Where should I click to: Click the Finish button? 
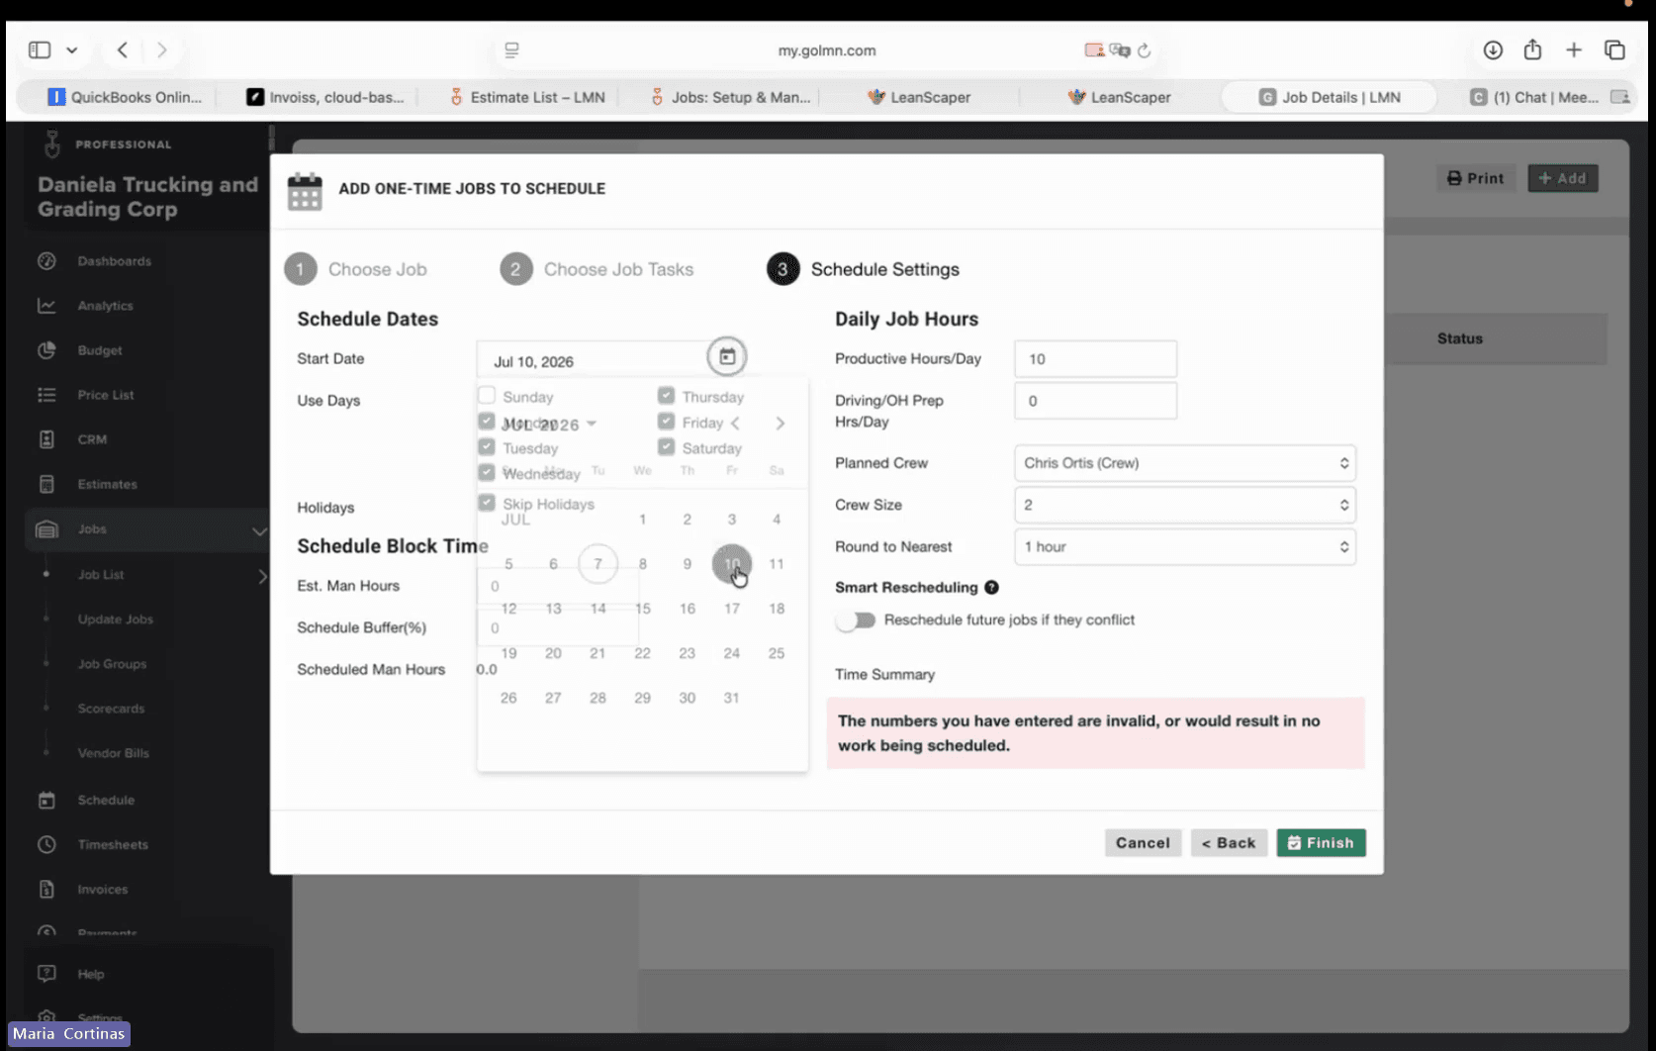tap(1321, 843)
